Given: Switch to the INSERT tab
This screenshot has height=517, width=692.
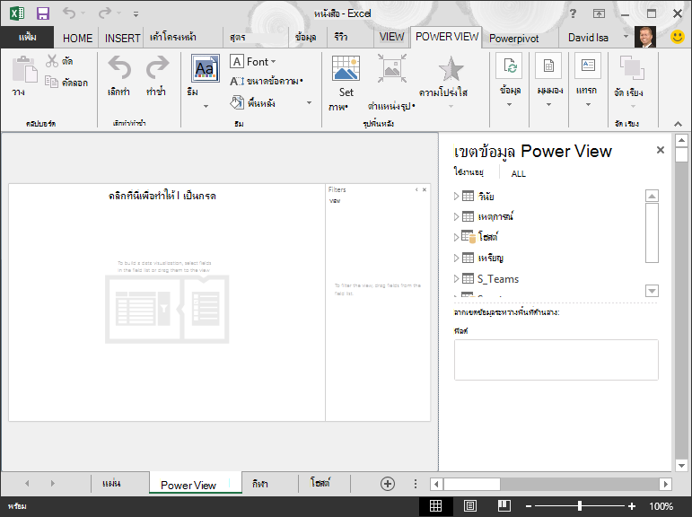Looking at the screenshot, I should 122,39.
